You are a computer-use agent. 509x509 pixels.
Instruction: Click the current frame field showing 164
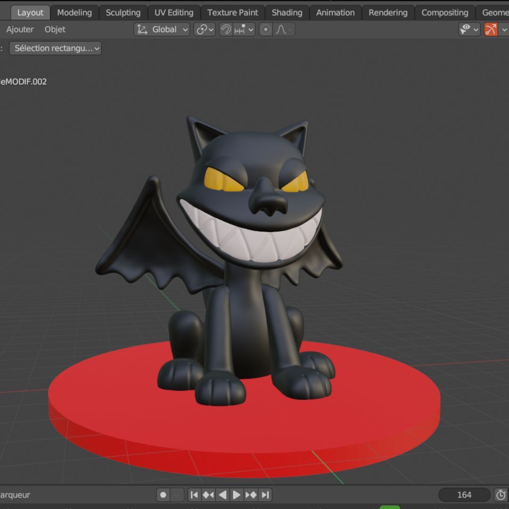[x=464, y=495]
